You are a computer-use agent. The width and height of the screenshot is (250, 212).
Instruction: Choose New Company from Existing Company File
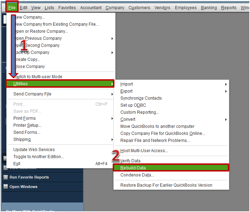point(56,24)
